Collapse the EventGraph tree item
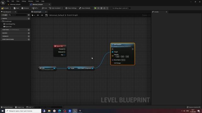The image size is (202, 113). pos(1,21)
